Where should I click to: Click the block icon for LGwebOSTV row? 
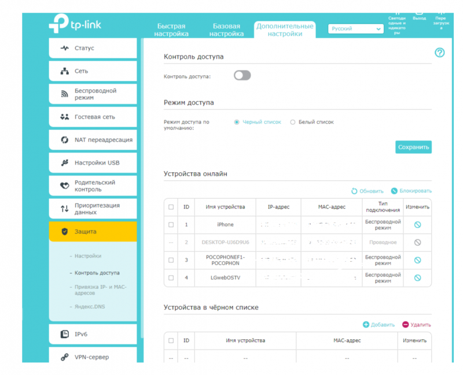tap(417, 278)
